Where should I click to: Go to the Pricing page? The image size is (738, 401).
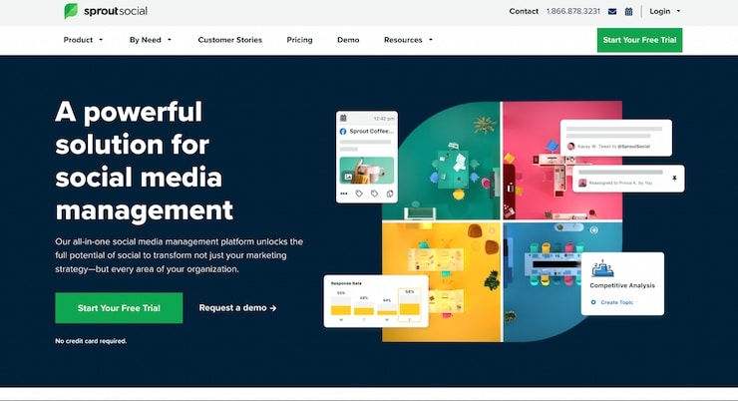point(299,40)
